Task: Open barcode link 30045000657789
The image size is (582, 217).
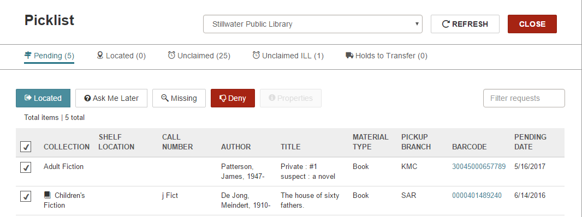Action: tap(479, 166)
